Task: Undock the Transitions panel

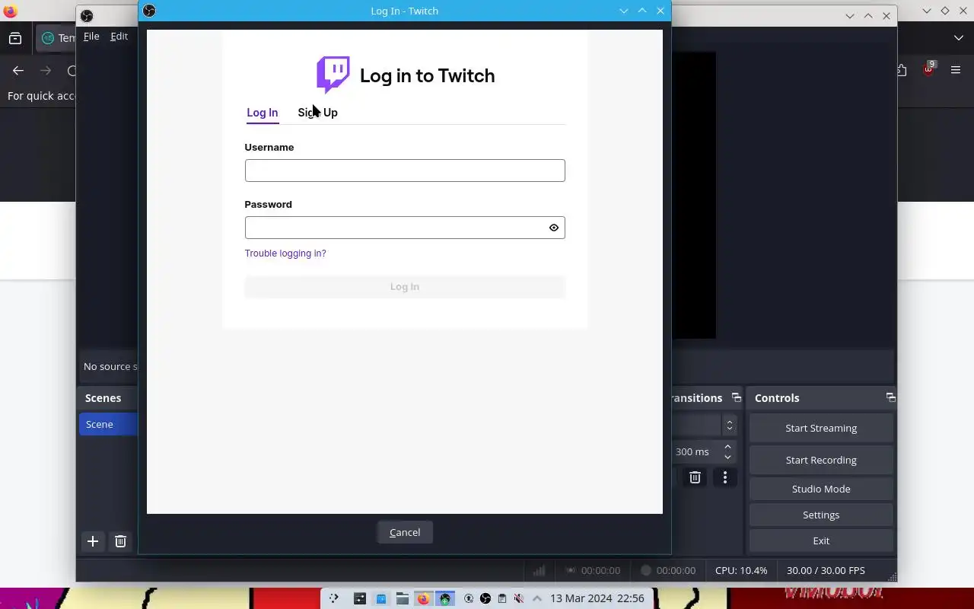Action: [737, 397]
